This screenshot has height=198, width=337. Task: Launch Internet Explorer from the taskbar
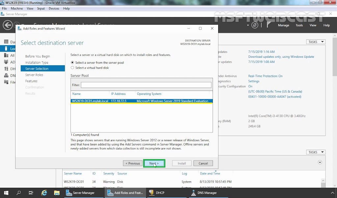coord(44,193)
